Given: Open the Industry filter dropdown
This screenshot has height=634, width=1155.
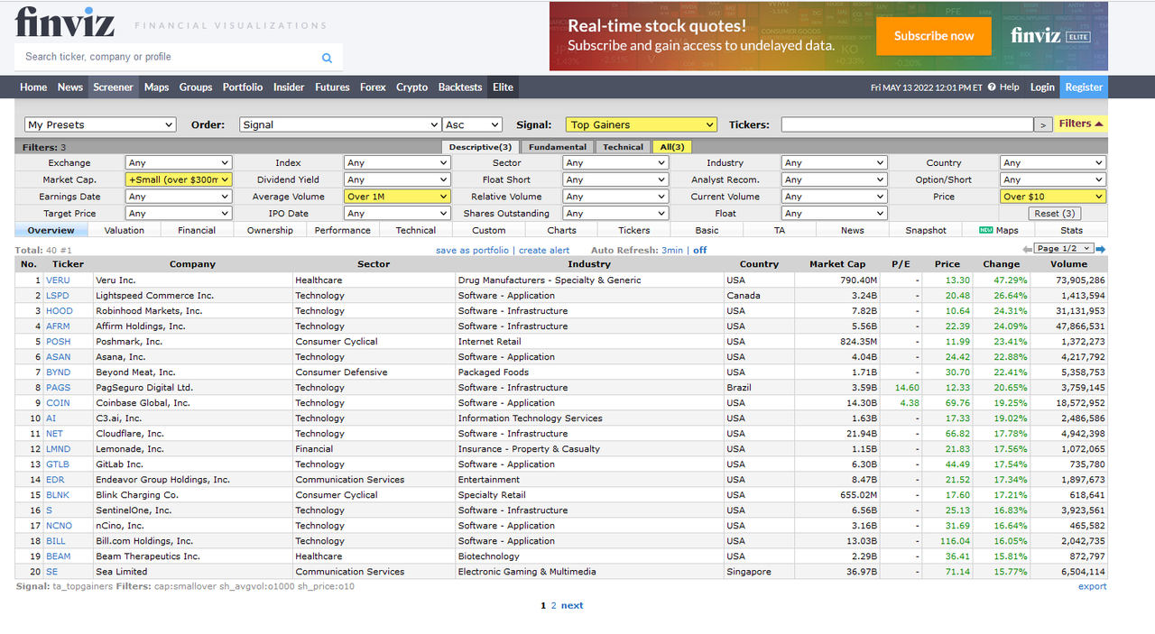Looking at the screenshot, I should point(835,163).
